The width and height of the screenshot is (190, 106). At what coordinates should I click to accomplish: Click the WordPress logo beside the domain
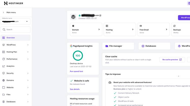73,17
